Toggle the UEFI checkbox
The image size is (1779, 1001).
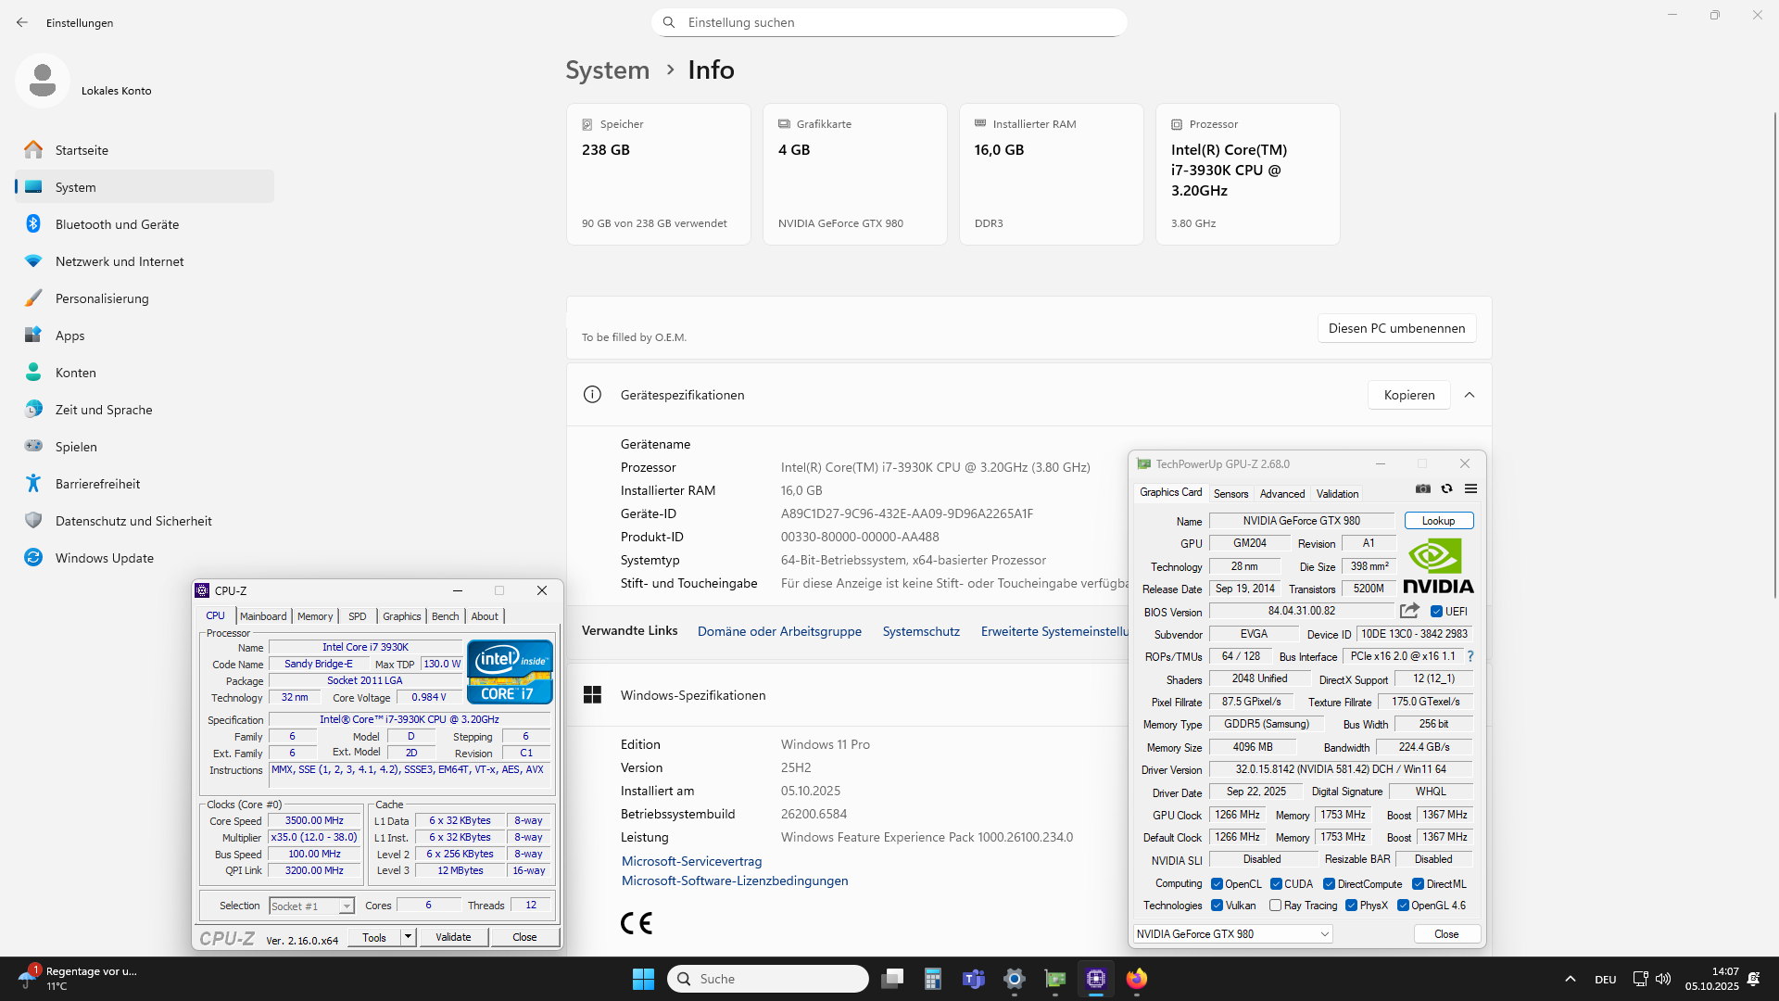[x=1436, y=612]
